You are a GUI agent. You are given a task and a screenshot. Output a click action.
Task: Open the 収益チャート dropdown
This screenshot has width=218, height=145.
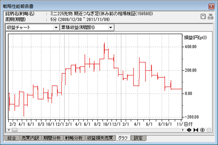(x=56, y=27)
